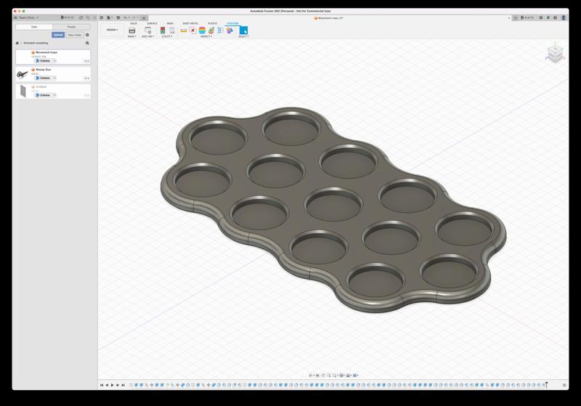Select Zoom tool in navigation bar
Image resolution: width=581 pixels, height=406 pixels.
pyautogui.click(x=329, y=375)
